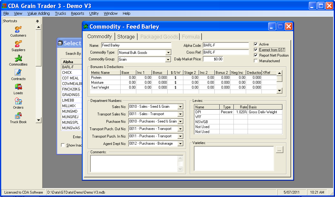This screenshot has height=197, width=335.
Task: Open the Loads truck icon
Action: click(18, 87)
